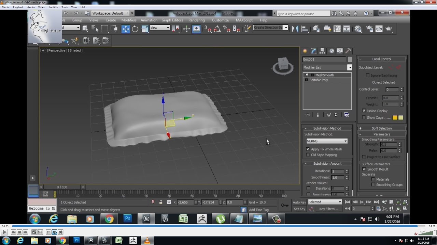Enable Ignore Backfacing checkbox
Image resolution: width=437 pixels, height=245 pixels.
tap(368, 75)
